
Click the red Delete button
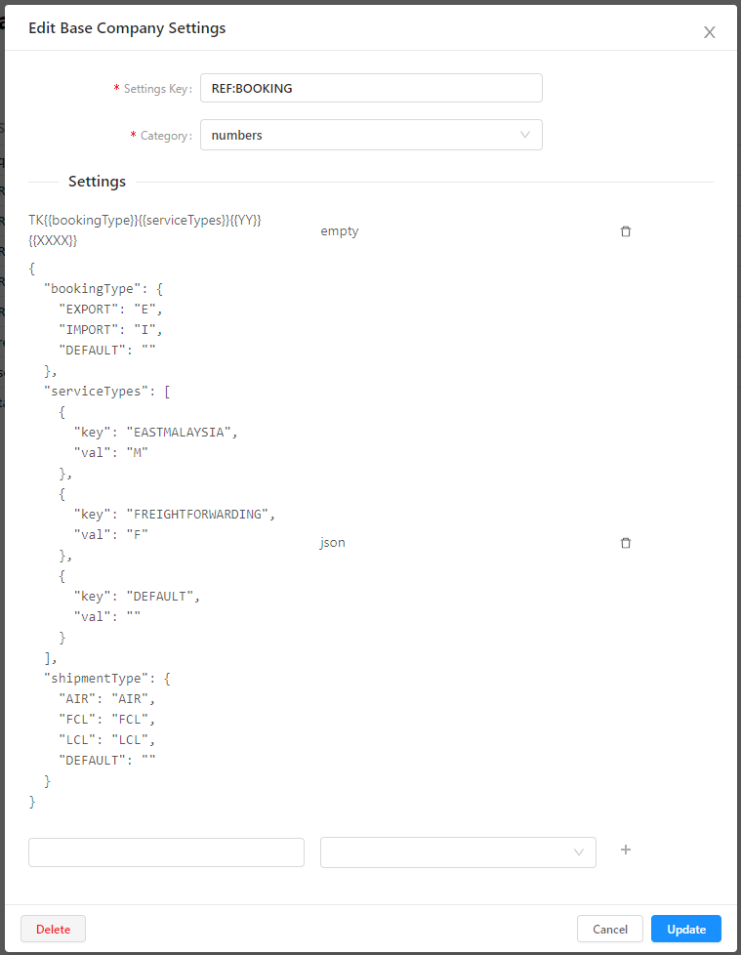pyautogui.click(x=53, y=929)
